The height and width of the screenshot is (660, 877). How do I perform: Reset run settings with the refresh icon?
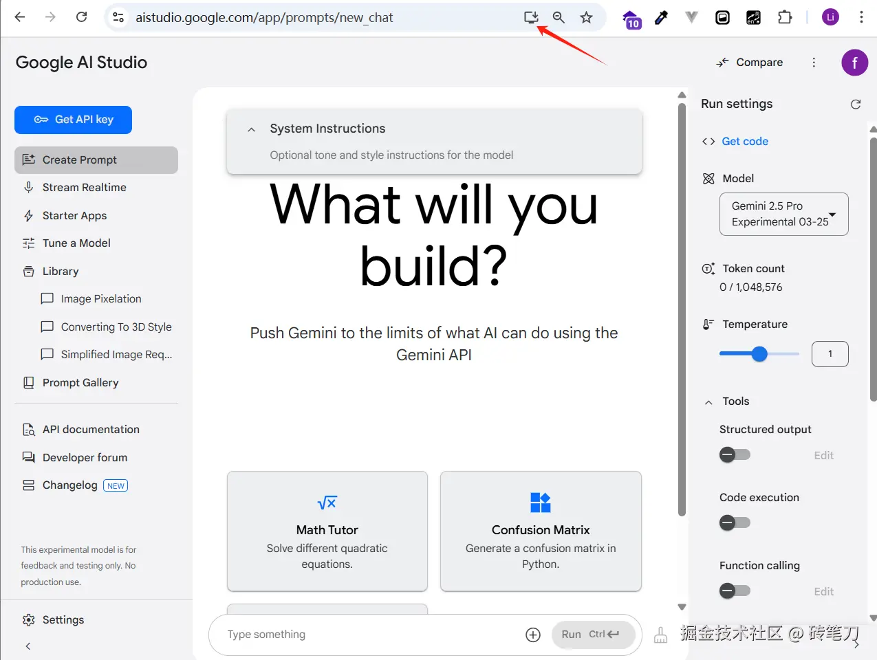856,104
